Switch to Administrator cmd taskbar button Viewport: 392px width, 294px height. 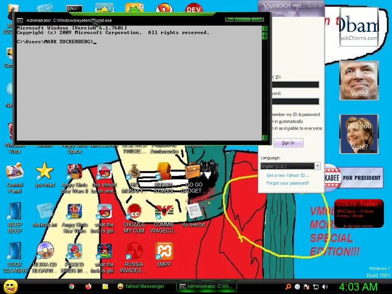point(206,286)
